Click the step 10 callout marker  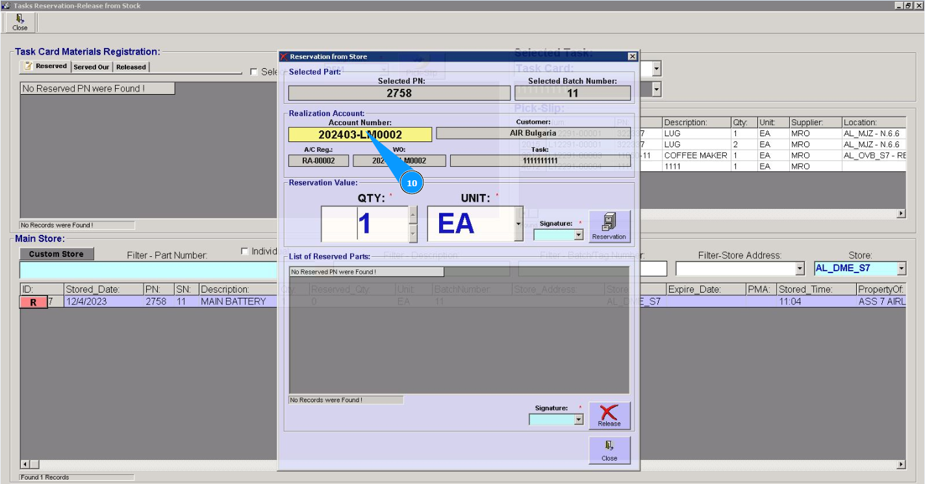412,184
